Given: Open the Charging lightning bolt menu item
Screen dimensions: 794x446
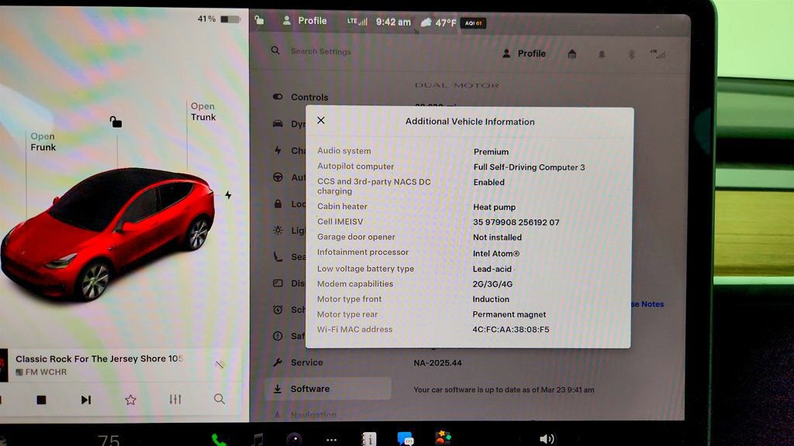Looking at the screenshot, I should (288, 150).
